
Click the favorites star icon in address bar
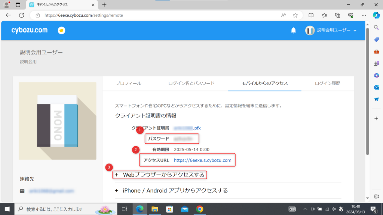295,15
